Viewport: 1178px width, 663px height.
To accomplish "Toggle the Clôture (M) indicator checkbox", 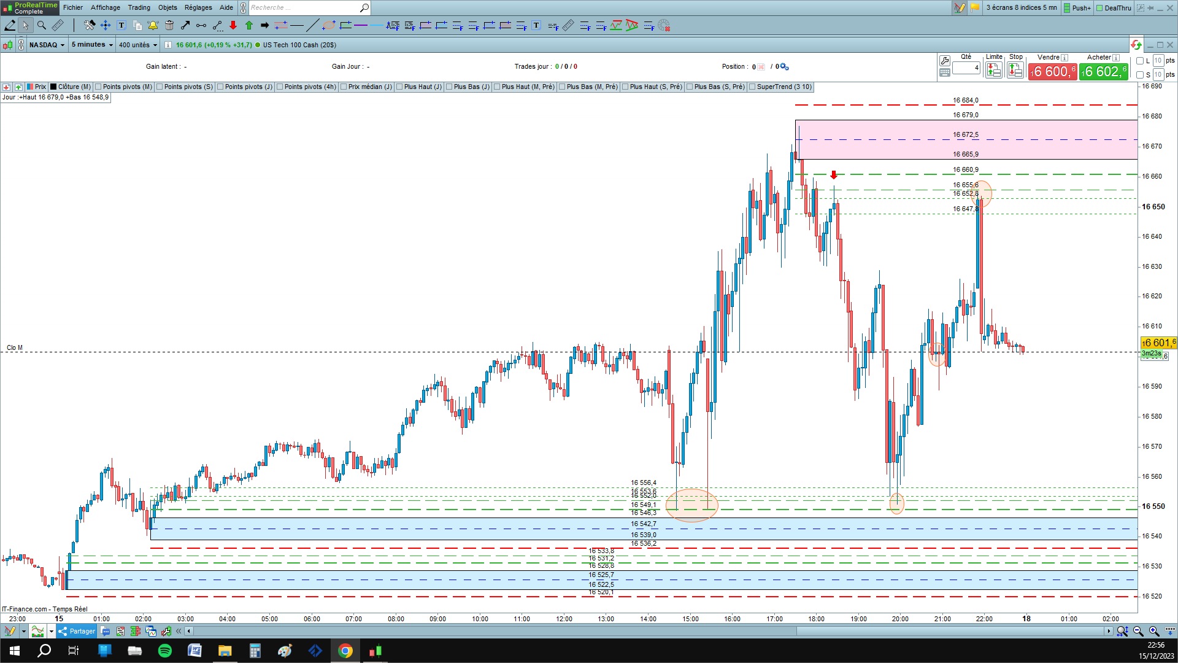I will (54, 87).
